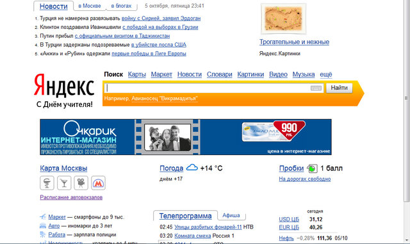Click the scrollbar down arrow
410x244 pixels.
[x=406, y=240]
